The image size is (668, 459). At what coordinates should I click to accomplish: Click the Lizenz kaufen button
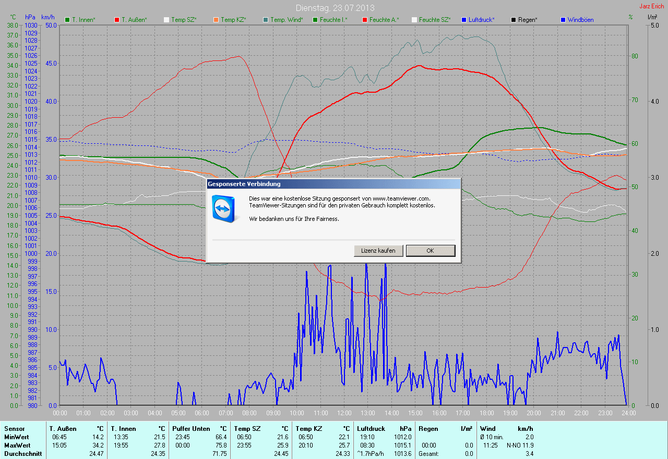(x=378, y=251)
